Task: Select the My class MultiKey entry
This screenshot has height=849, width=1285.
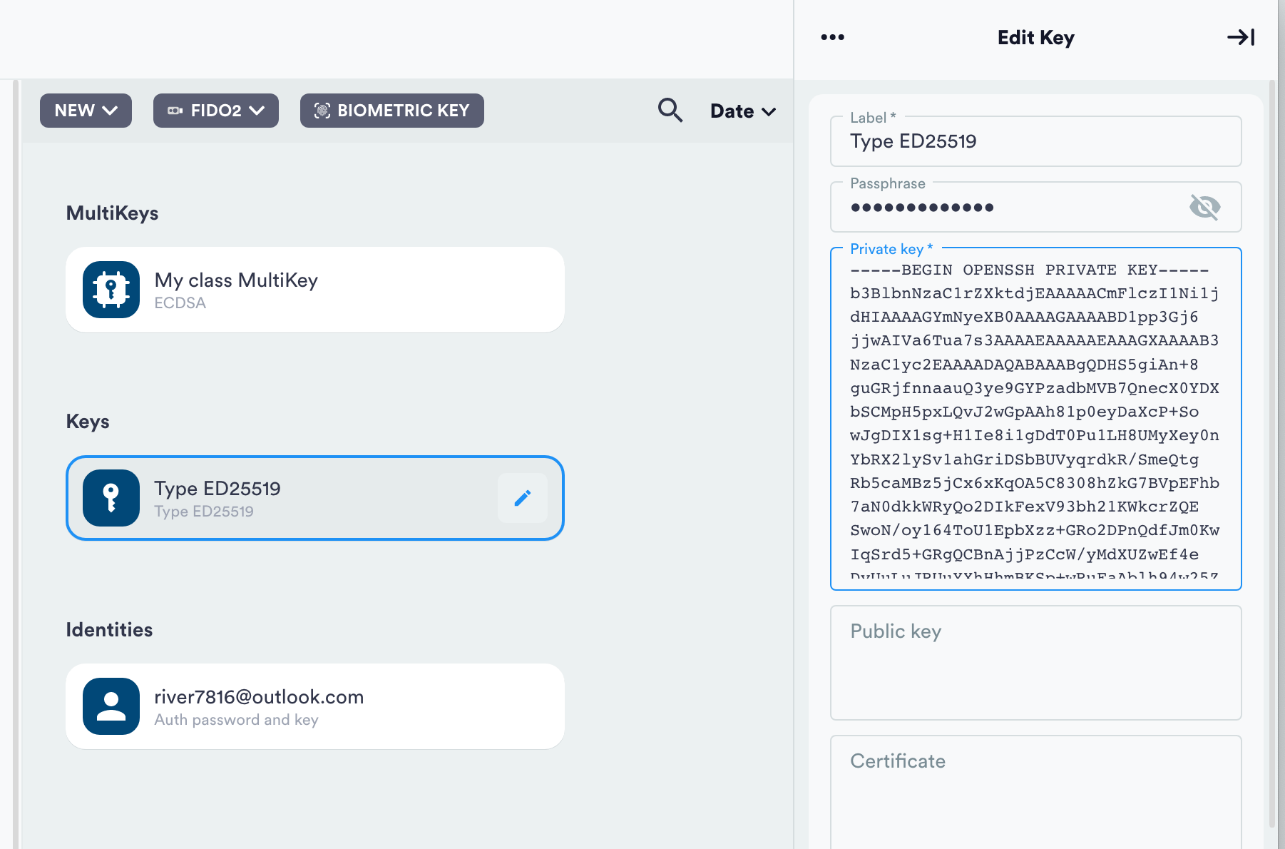Action: point(315,290)
